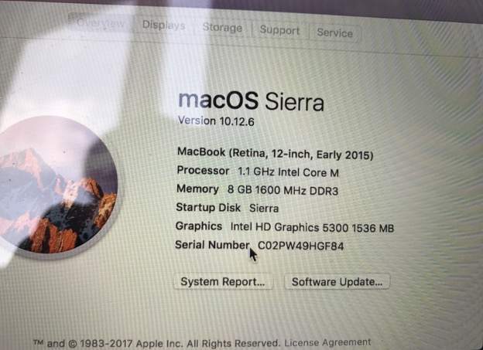Select the serial number C02PW49HGF84
Screen dimensions: 483x350
click(300, 246)
